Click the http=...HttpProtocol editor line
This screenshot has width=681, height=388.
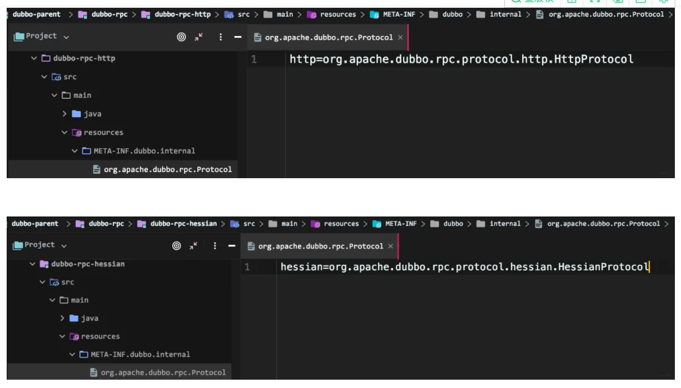click(x=461, y=59)
